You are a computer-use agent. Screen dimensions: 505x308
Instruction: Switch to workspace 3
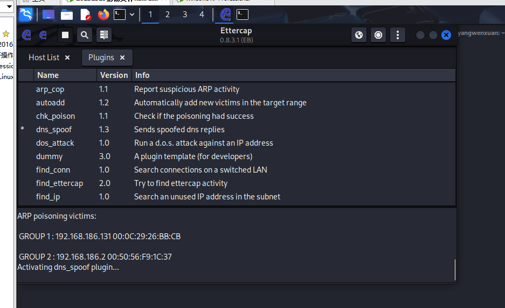click(185, 15)
